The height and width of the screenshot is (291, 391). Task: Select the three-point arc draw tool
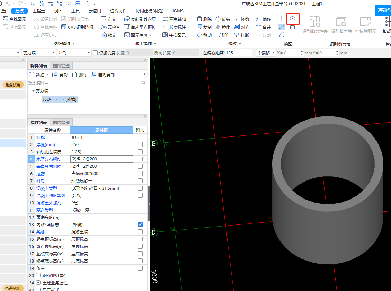point(282,35)
